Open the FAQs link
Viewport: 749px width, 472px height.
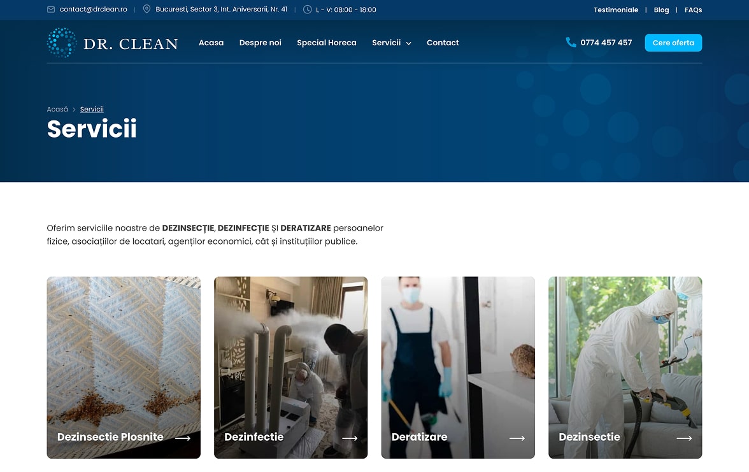pyautogui.click(x=693, y=10)
